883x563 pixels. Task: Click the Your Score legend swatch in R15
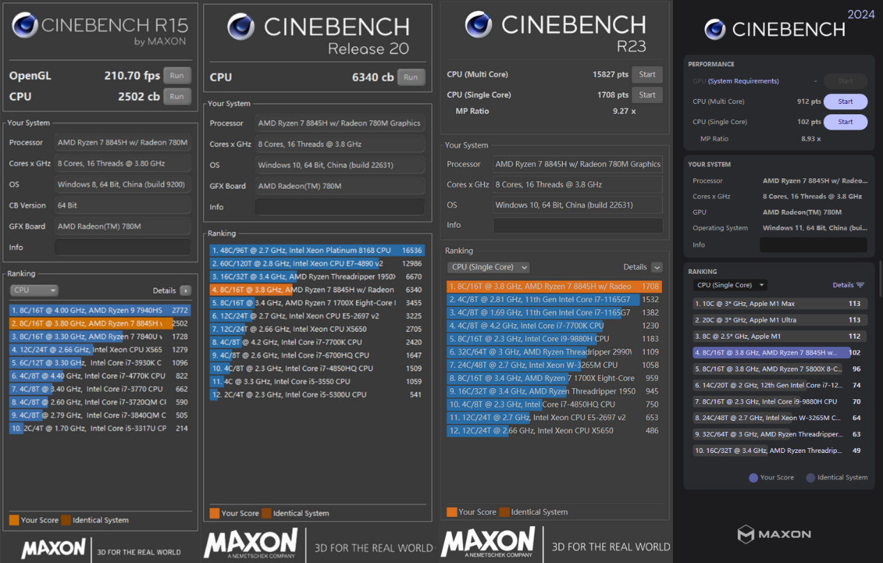[x=14, y=520]
